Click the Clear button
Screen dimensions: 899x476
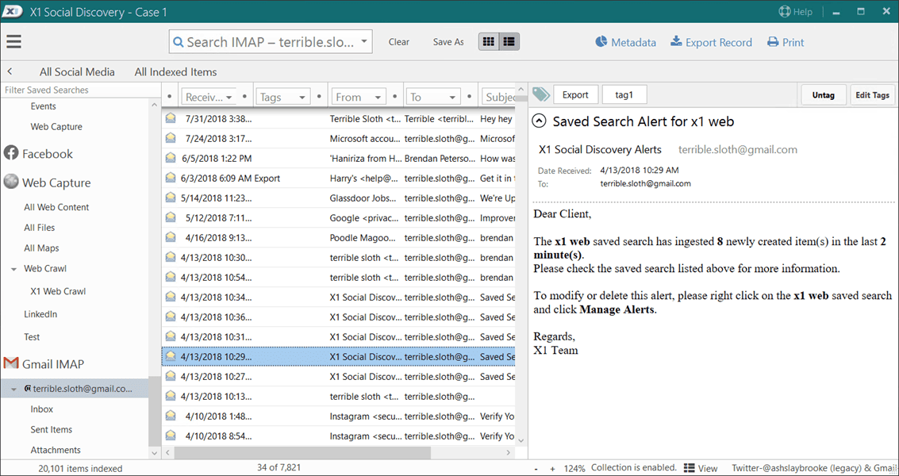point(398,42)
